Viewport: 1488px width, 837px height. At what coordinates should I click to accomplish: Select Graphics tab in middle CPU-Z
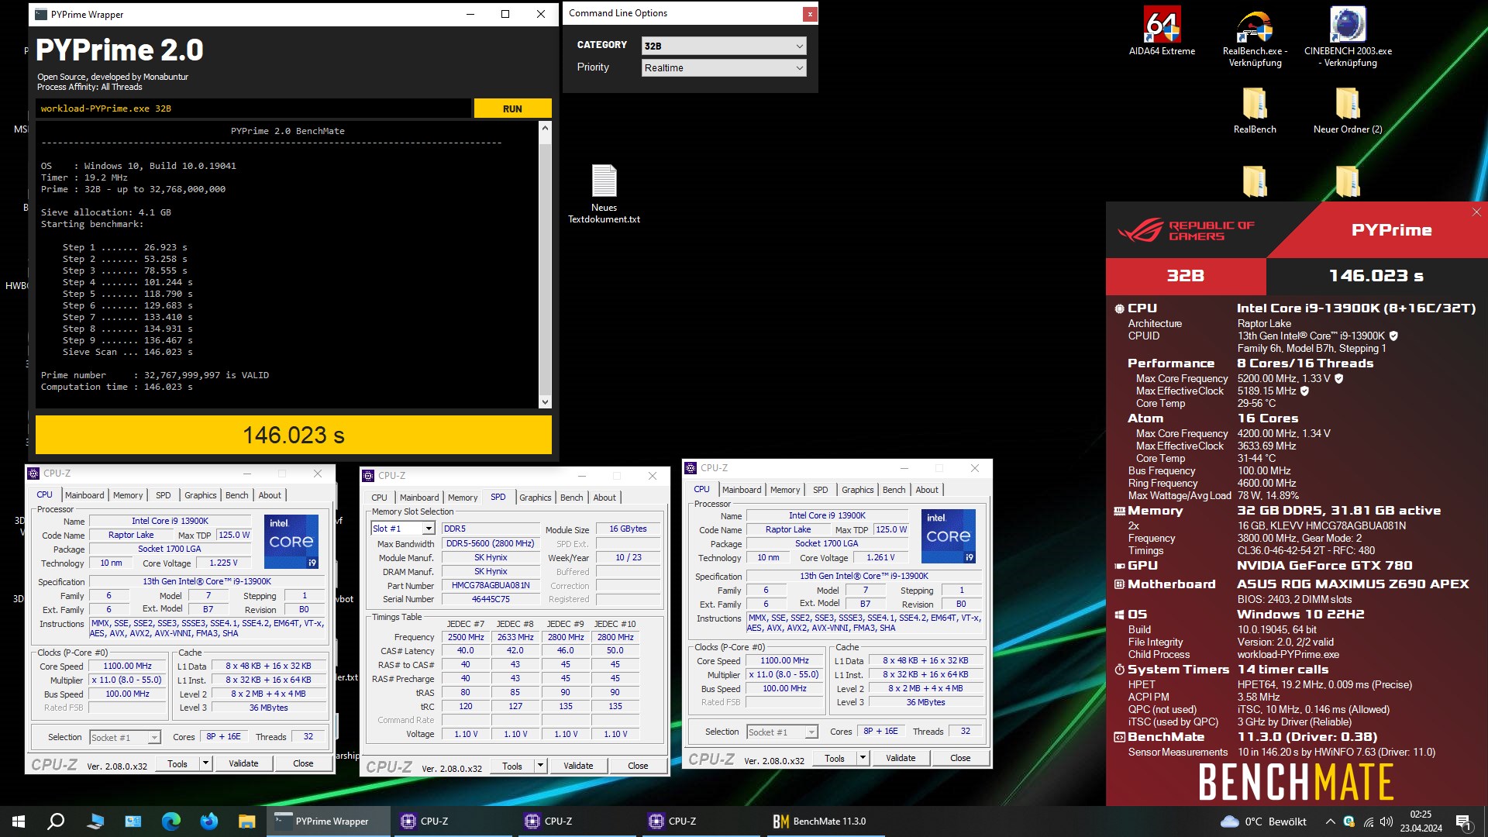pyautogui.click(x=536, y=498)
